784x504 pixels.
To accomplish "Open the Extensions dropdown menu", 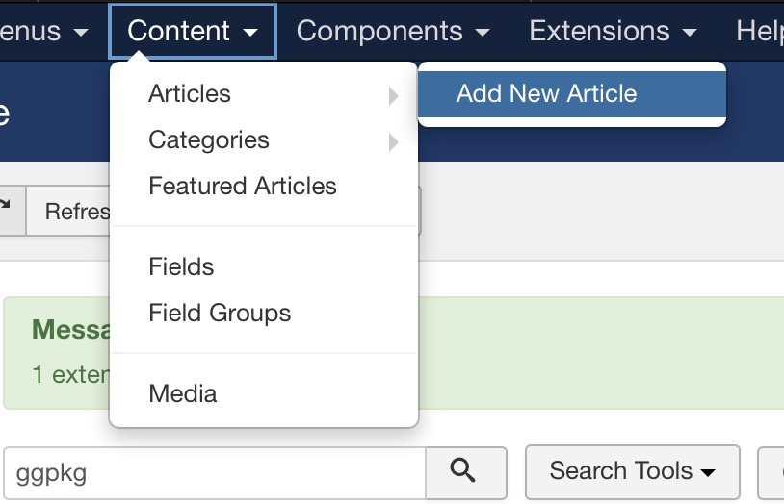I will click(613, 31).
